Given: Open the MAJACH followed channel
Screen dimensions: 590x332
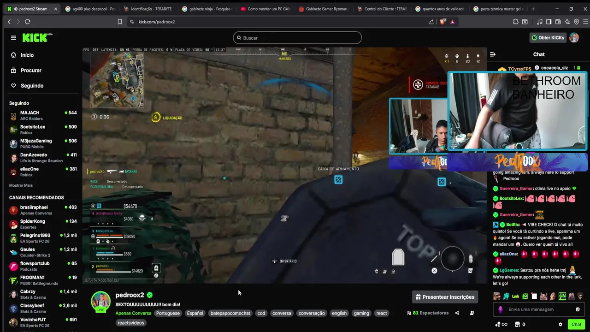Looking at the screenshot, I should point(43,115).
